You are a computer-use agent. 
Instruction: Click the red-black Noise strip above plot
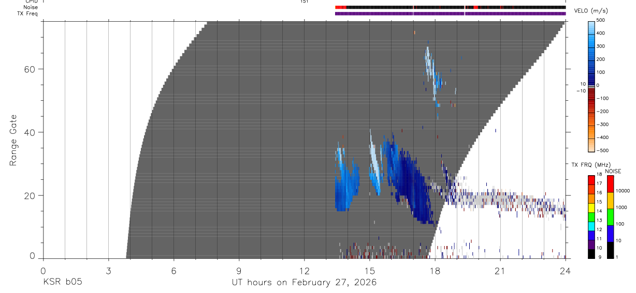tap(450, 7)
